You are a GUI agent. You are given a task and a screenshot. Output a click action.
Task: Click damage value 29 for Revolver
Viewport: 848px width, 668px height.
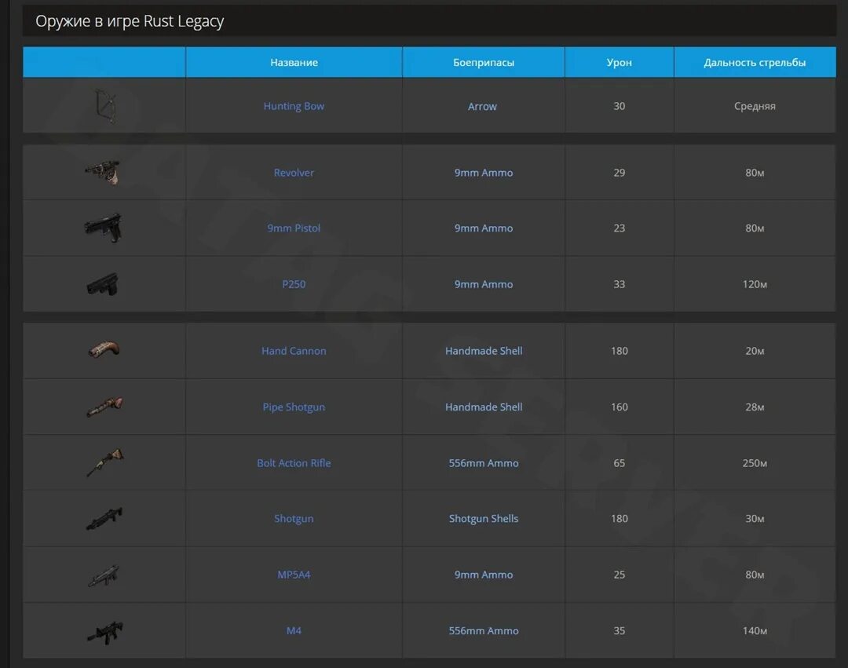click(620, 173)
